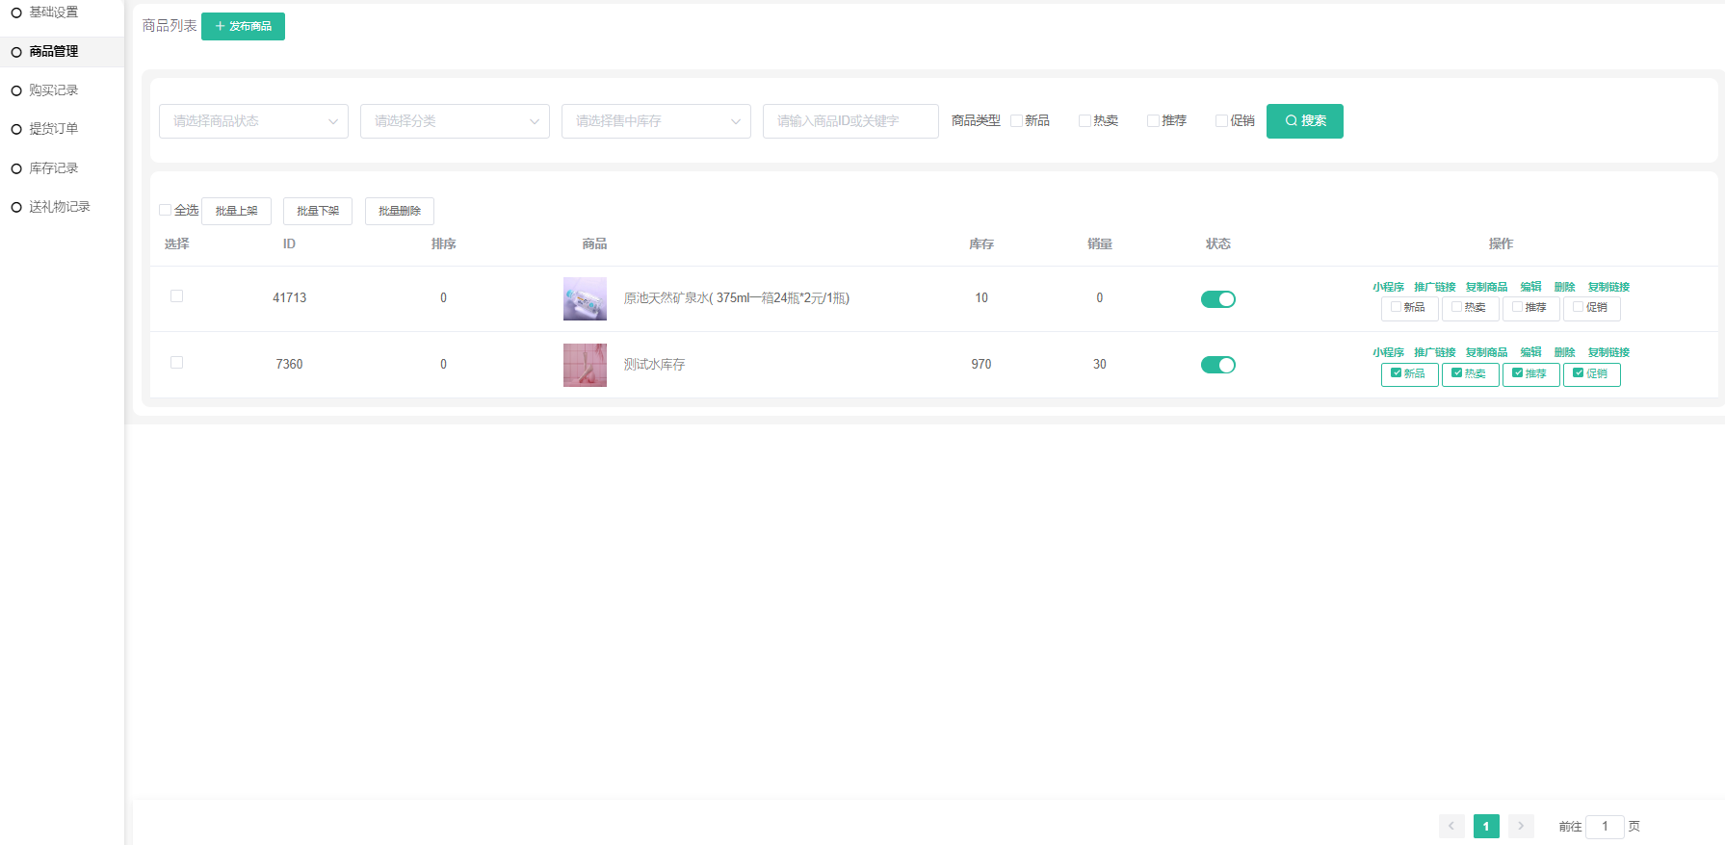Click the product ID or keyword input
1725x845 pixels.
(850, 121)
